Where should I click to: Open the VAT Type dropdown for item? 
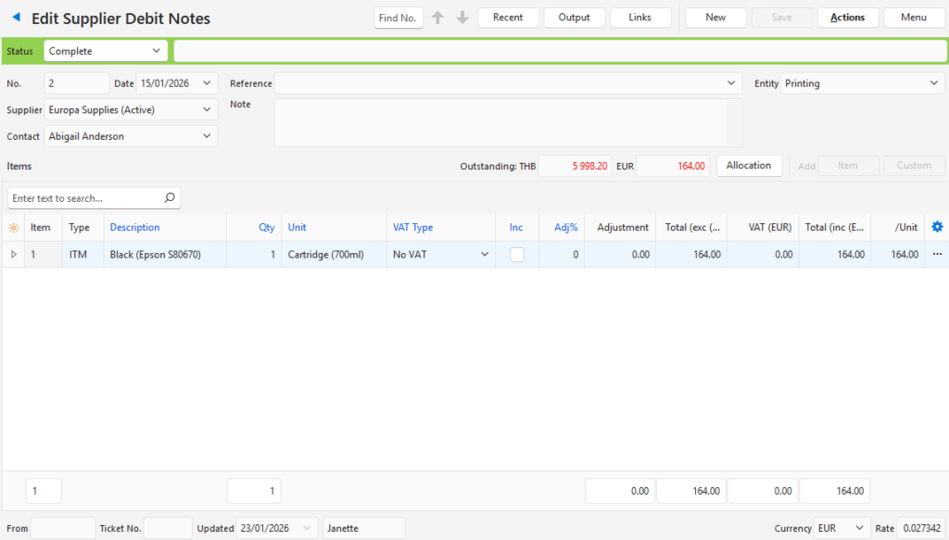[x=484, y=255]
